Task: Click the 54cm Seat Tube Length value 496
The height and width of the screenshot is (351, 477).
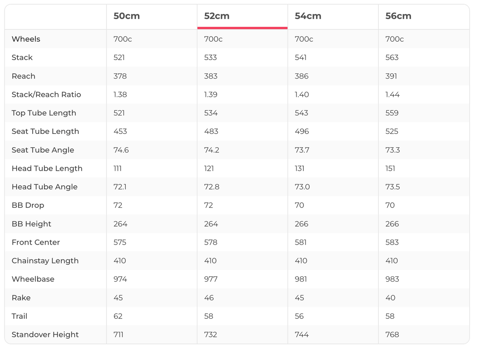Action: click(301, 132)
